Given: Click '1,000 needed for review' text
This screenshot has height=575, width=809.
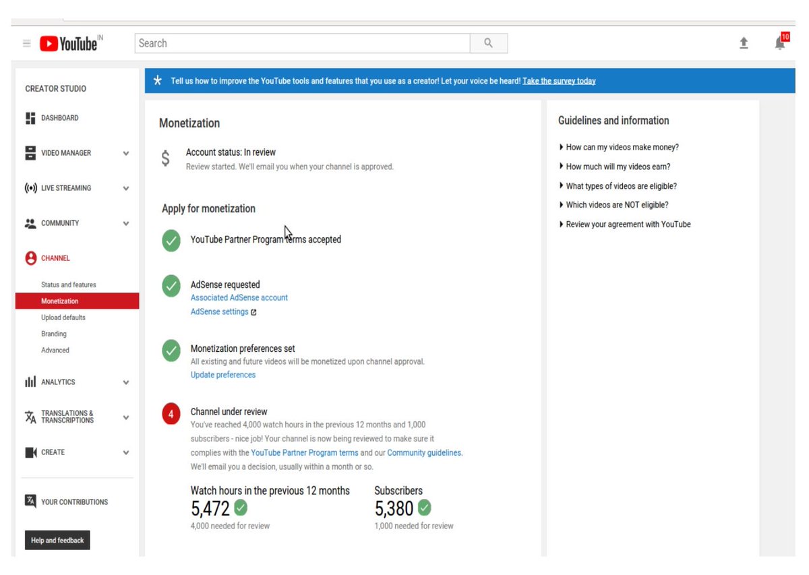Looking at the screenshot, I should click(x=414, y=526).
